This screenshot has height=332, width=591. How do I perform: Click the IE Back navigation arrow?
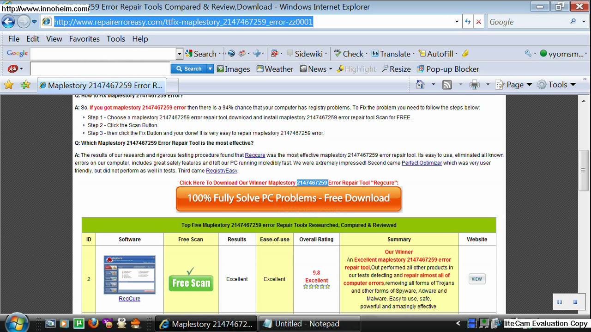pos(8,22)
